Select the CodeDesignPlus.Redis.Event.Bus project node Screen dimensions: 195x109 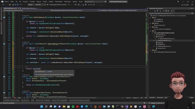coord(165,33)
